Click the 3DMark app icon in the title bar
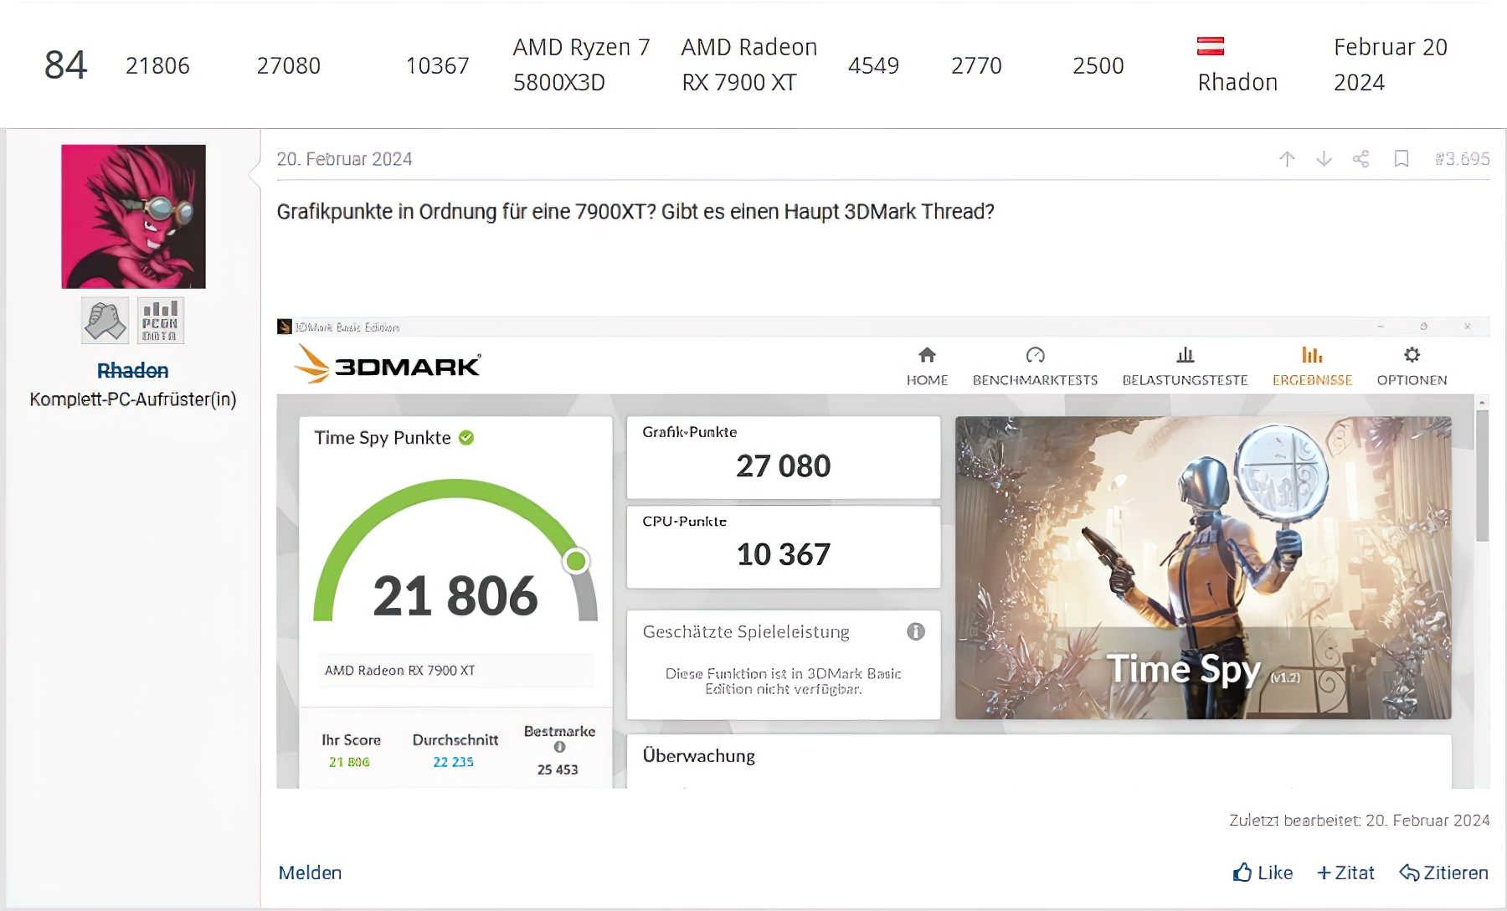This screenshot has width=1507, height=911. pyautogui.click(x=285, y=327)
